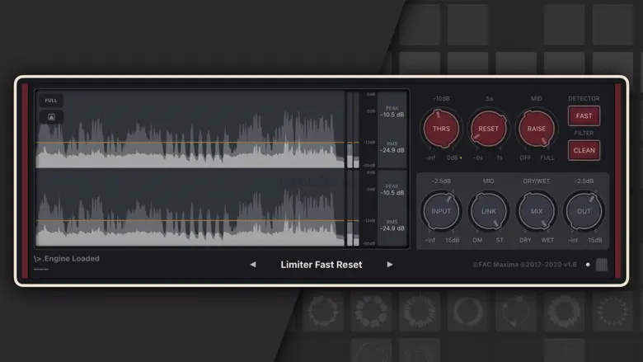The width and height of the screenshot is (643, 362).
Task: Click the FILTER label
Action: click(584, 134)
